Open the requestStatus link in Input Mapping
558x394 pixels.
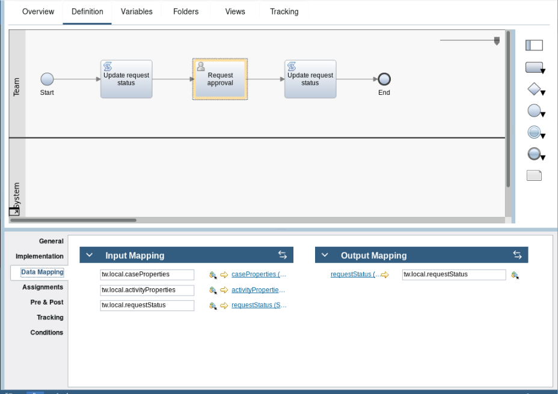pos(259,305)
